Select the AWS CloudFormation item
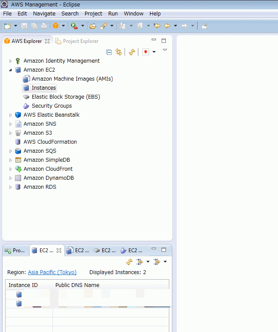 [46, 142]
